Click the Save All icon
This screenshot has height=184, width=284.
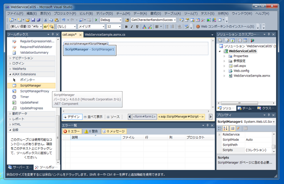coord(38,20)
